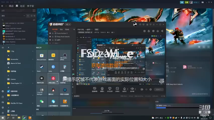Toggle visibility of Forza Horizon 5 source
This screenshot has height=120, width=214.
point(50,33)
